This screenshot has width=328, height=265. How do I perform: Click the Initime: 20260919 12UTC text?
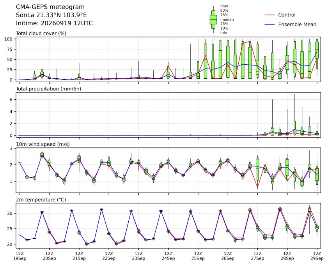[54, 23]
